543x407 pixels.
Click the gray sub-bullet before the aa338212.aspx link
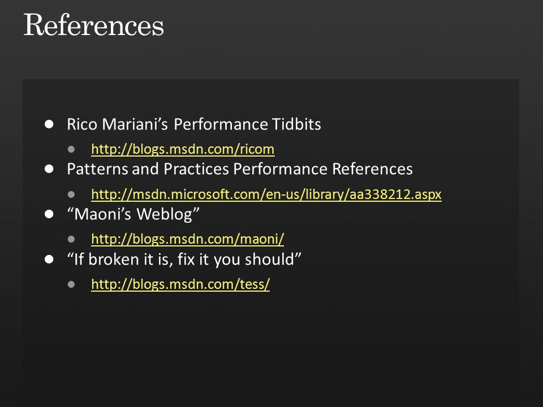pyautogui.click(x=71, y=194)
